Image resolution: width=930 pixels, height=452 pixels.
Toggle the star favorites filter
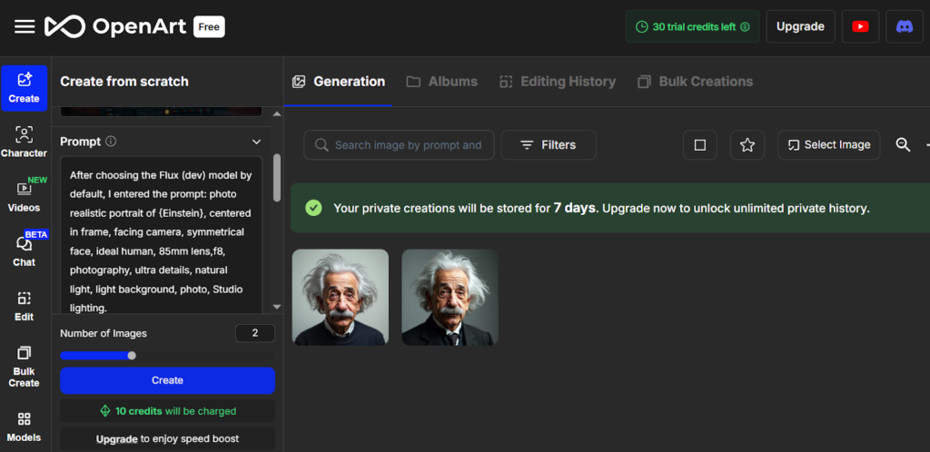click(747, 145)
